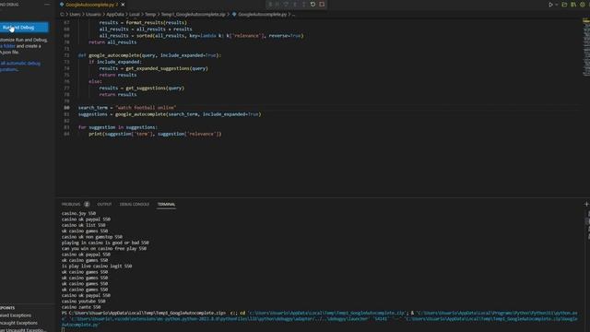Image resolution: width=590 pixels, height=332 pixels.
Task: Select the Terminal panel tab
Action: point(166,205)
